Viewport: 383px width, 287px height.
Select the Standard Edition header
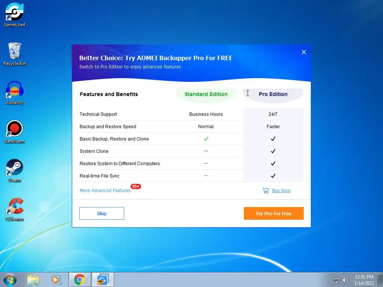206,94
